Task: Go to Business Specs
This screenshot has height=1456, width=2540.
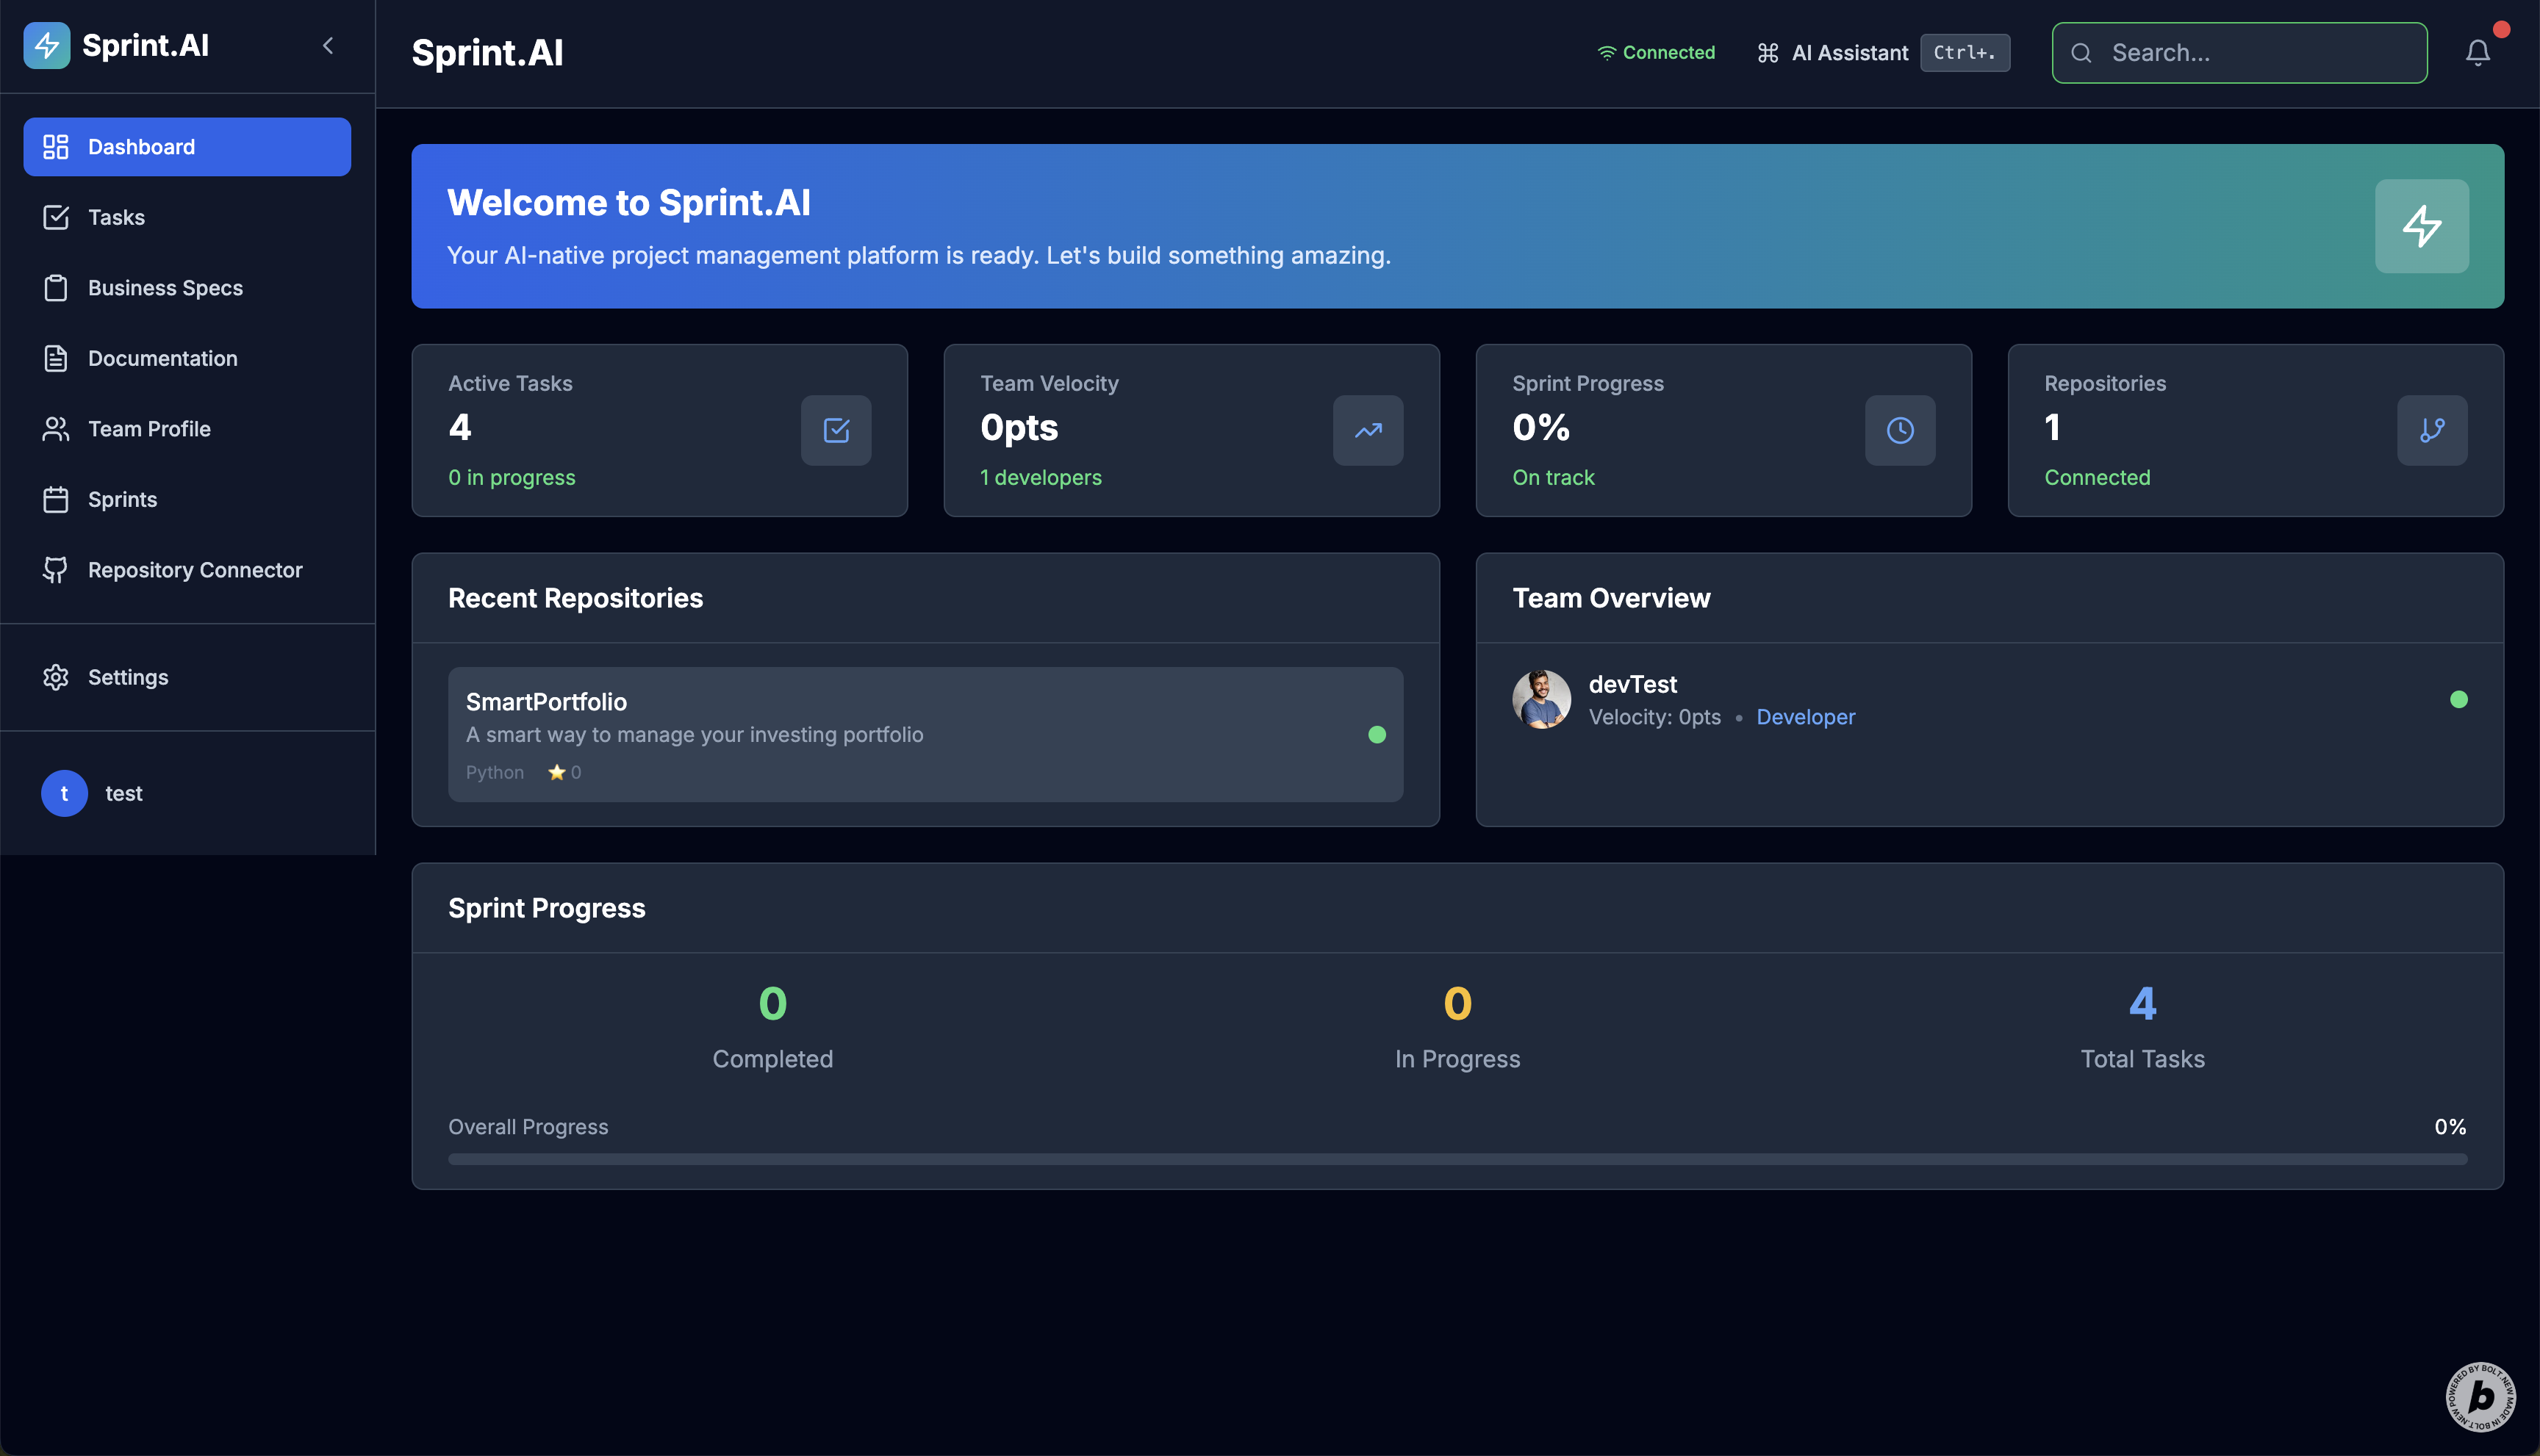Action: 165,288
